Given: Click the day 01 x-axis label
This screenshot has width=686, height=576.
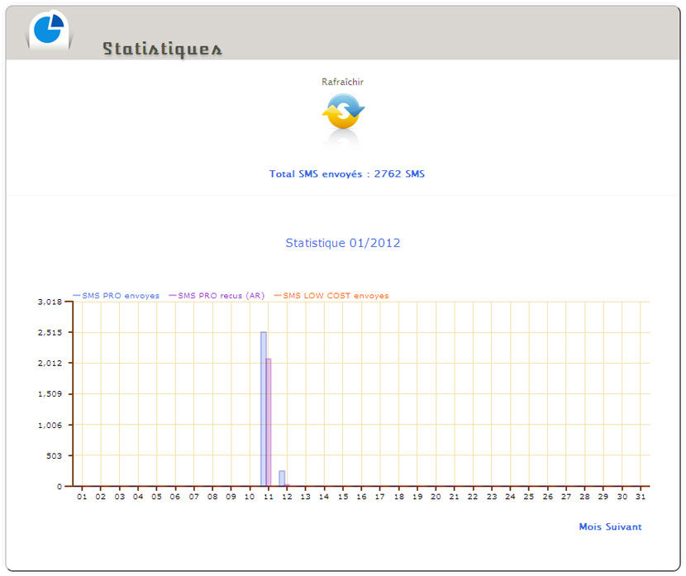Looking at the screenshot, I should point(82,497).
